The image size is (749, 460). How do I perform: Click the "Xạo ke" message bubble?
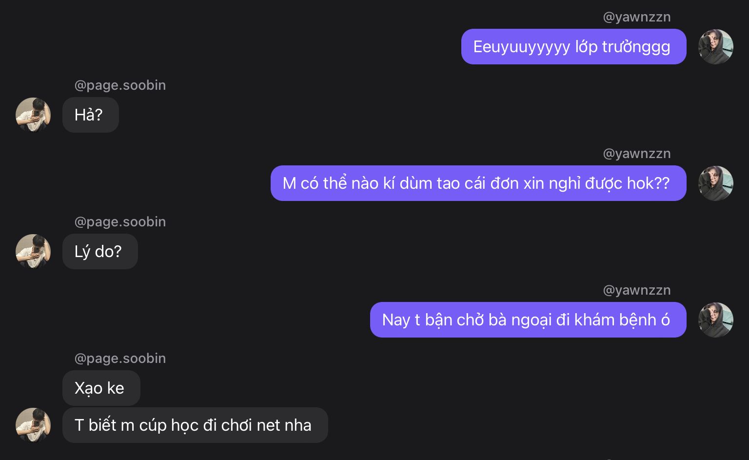point(101,388)
